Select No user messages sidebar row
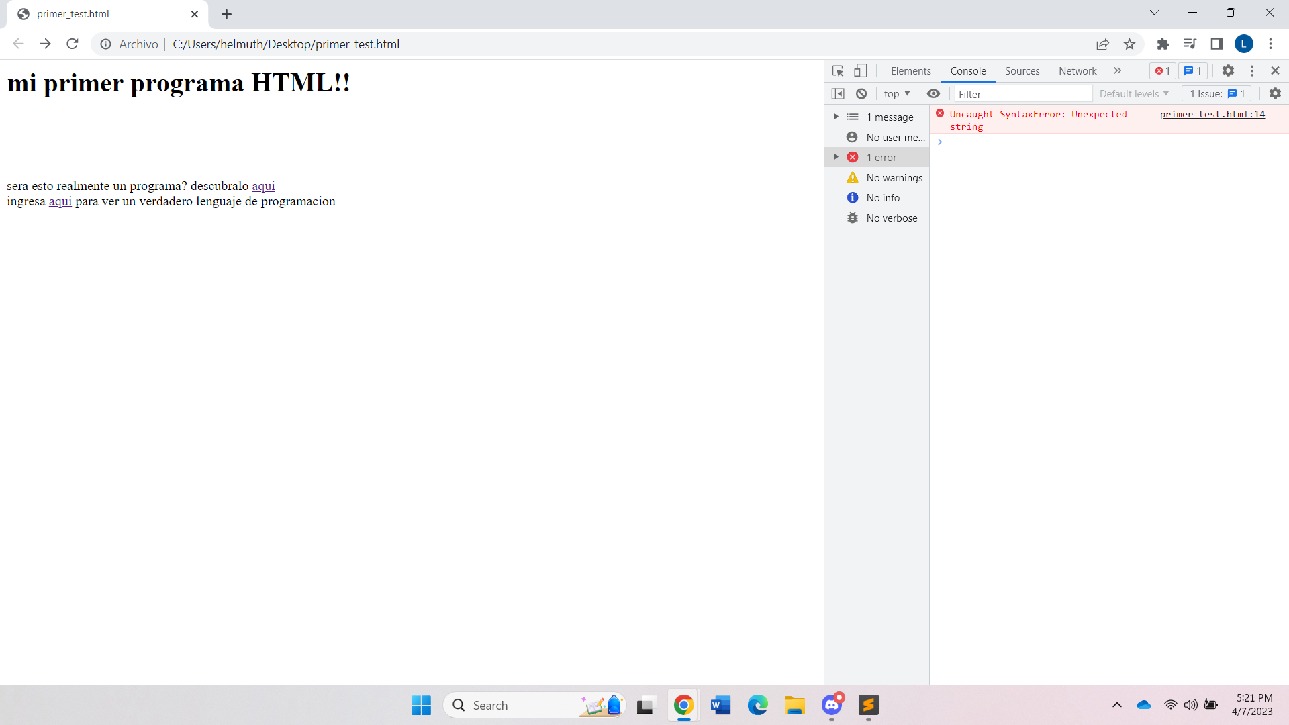 (x=877, y=137)
